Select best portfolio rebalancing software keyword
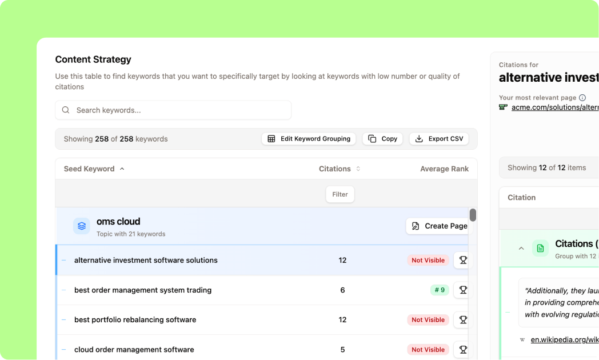 coord(135,320)
